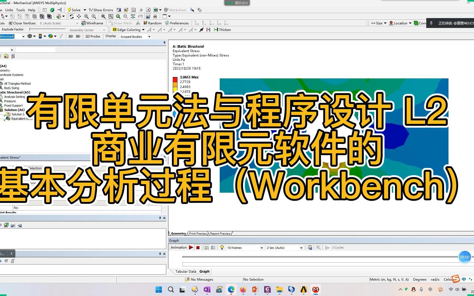This screenshot has height=296, width=474.
Task: Click the No Messages status item
Action: [x=199, y=280]
